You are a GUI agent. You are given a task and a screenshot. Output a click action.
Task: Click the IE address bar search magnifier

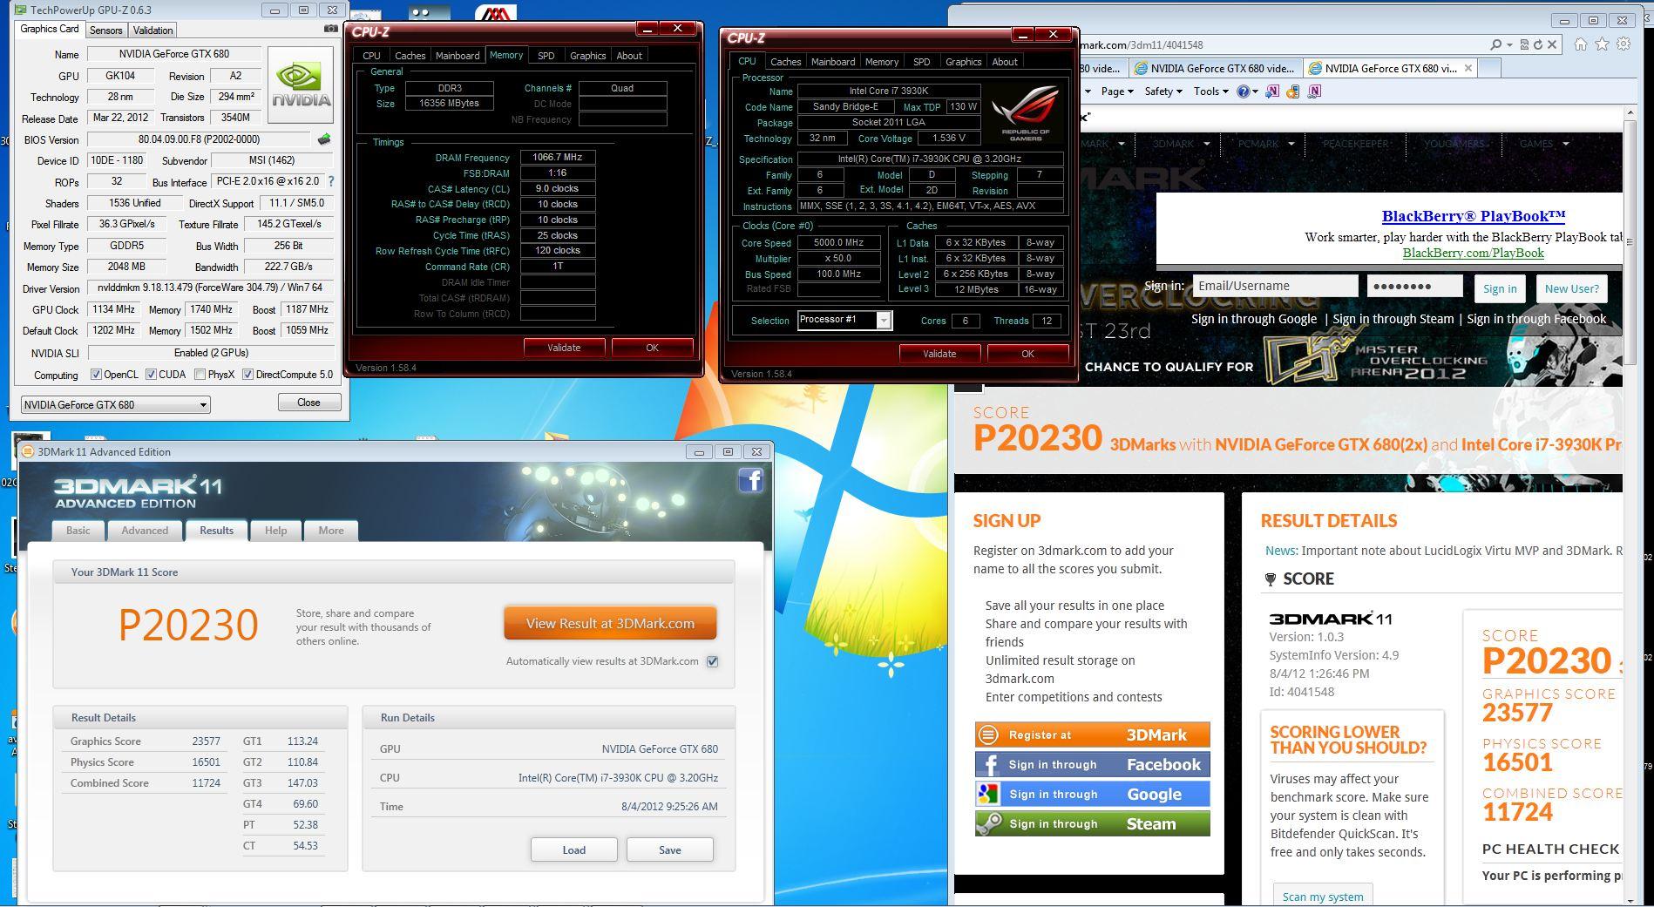(x=1496, y=44)
